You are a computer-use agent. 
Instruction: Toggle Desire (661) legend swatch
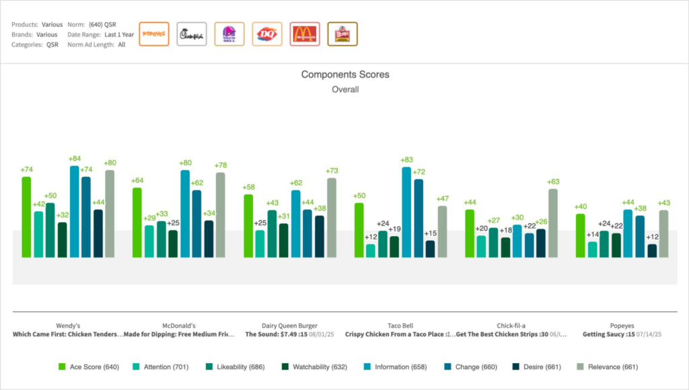pyautogui.click(x=516, y=366)
